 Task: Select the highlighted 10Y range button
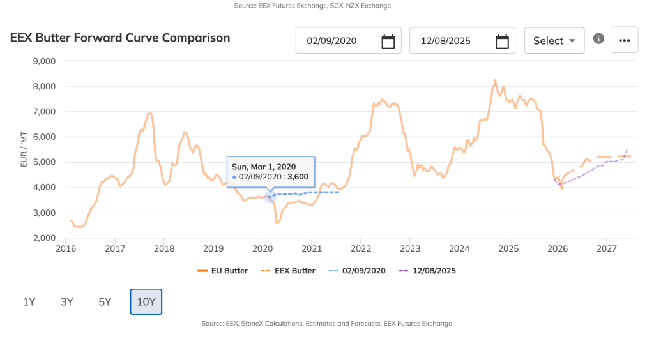click(146, 302)
